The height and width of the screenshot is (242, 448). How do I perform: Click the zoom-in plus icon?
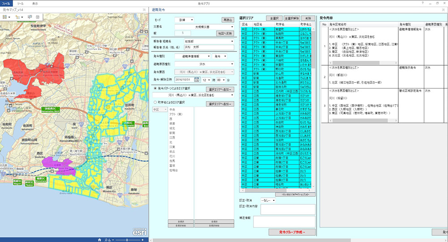pos(142,240)
